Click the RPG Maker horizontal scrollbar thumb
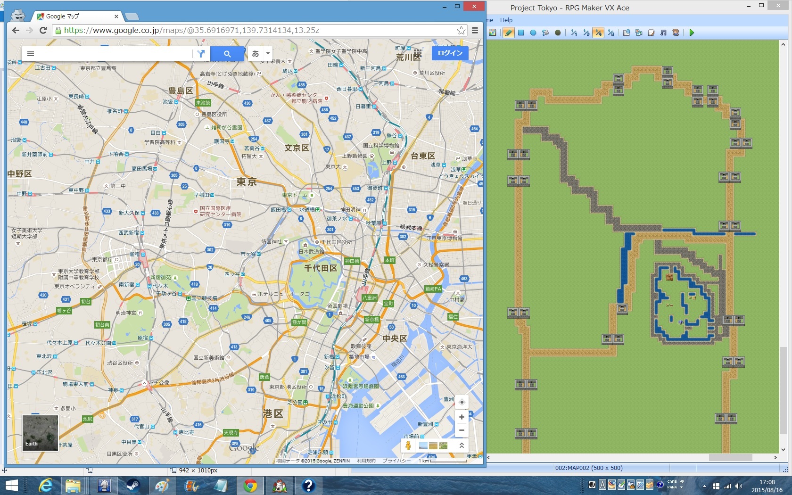 (x=730, y=457)
